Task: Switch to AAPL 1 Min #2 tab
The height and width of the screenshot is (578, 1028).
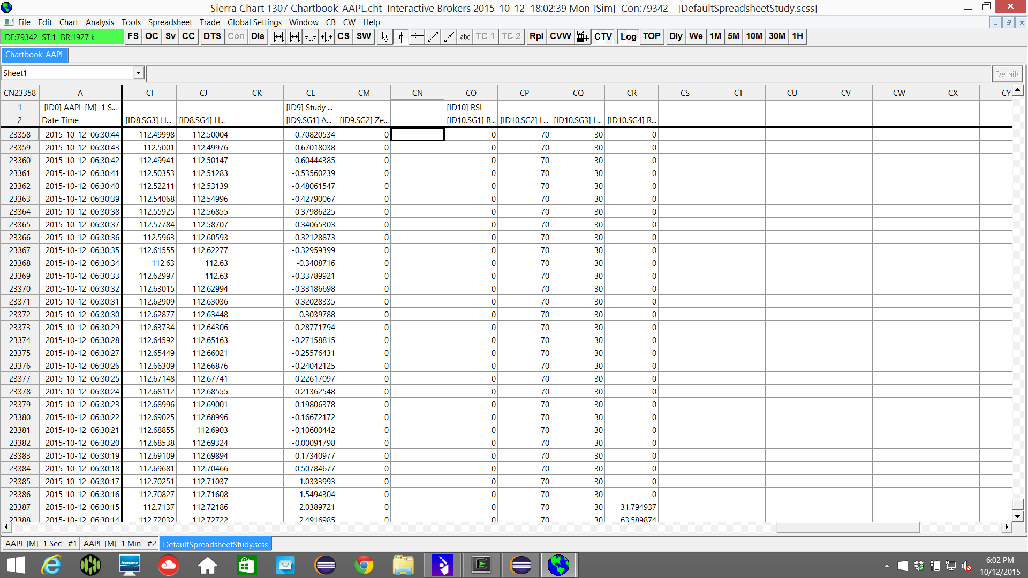Action: 119,544
